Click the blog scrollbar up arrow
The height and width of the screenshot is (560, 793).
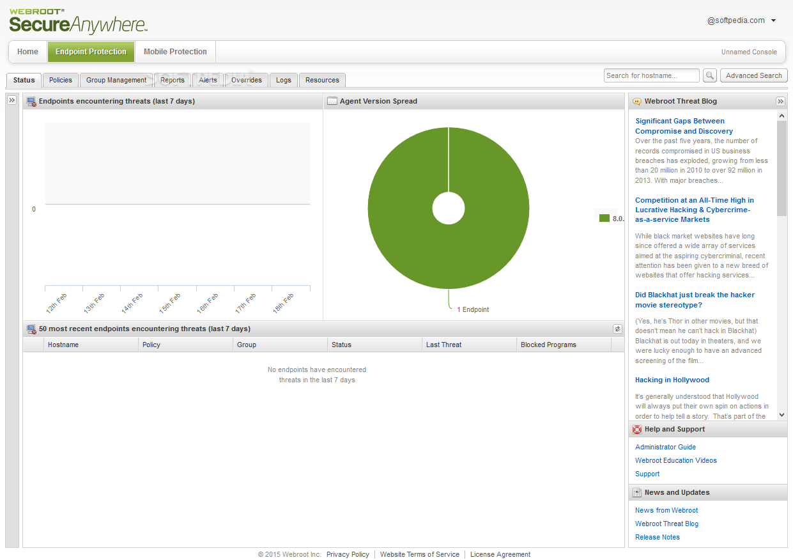pos(782,116)
